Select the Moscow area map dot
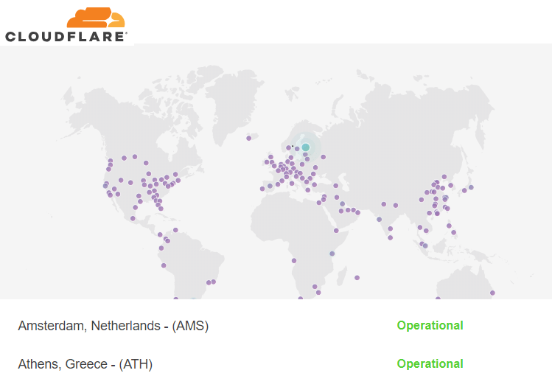The height and width of the screenshot is (373, 552). [324, 157]
